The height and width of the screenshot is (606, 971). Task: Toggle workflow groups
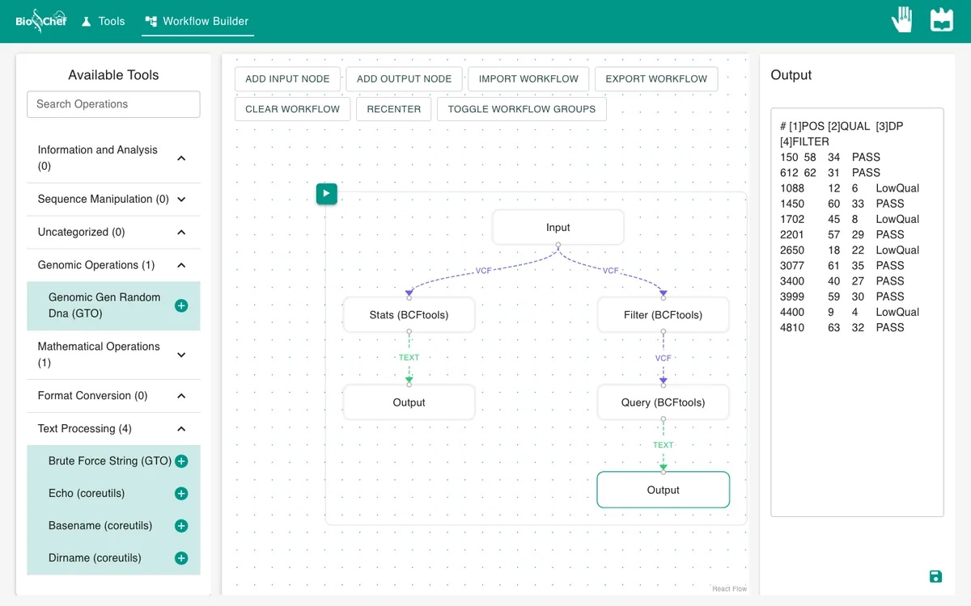coord(521,109)
